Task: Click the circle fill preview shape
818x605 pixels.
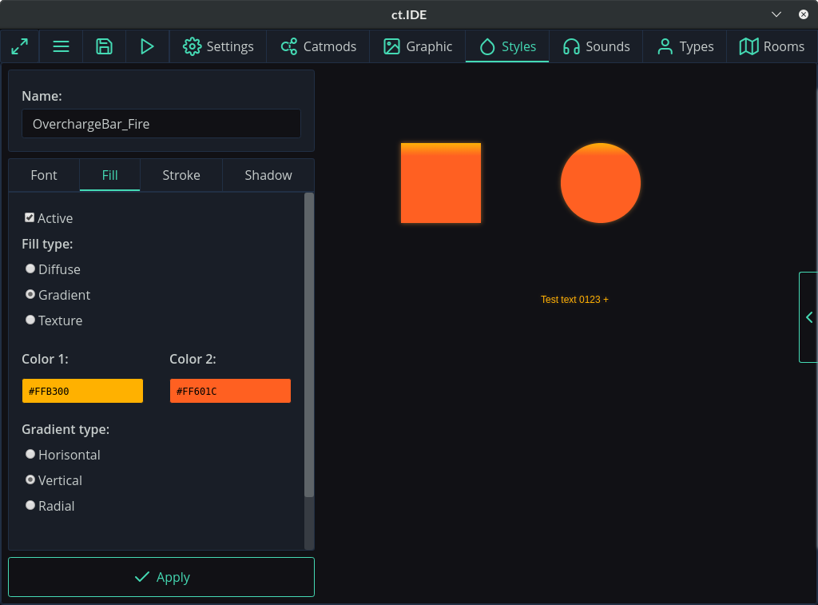Action: tap(601, 183)
